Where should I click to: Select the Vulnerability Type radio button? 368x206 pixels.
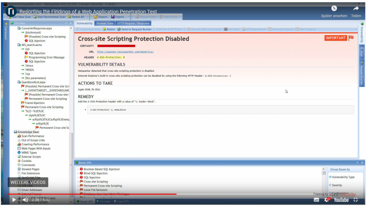(x=329, y=177)
